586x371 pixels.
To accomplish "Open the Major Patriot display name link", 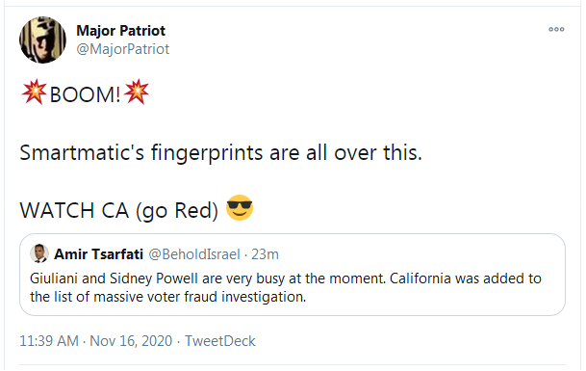I will click(120, 31).
